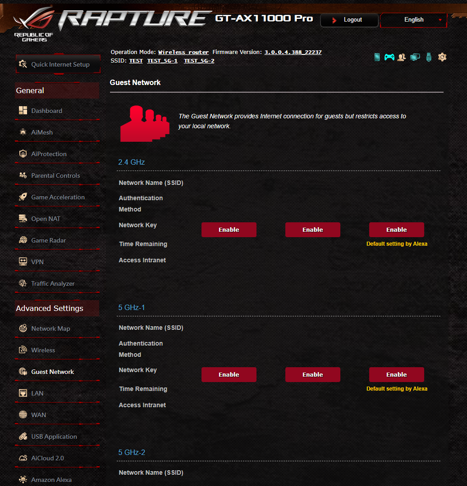This screenshot has width=467, height=486.
Task: Click the mobile phone app status icon
Action: click(377, 57)
